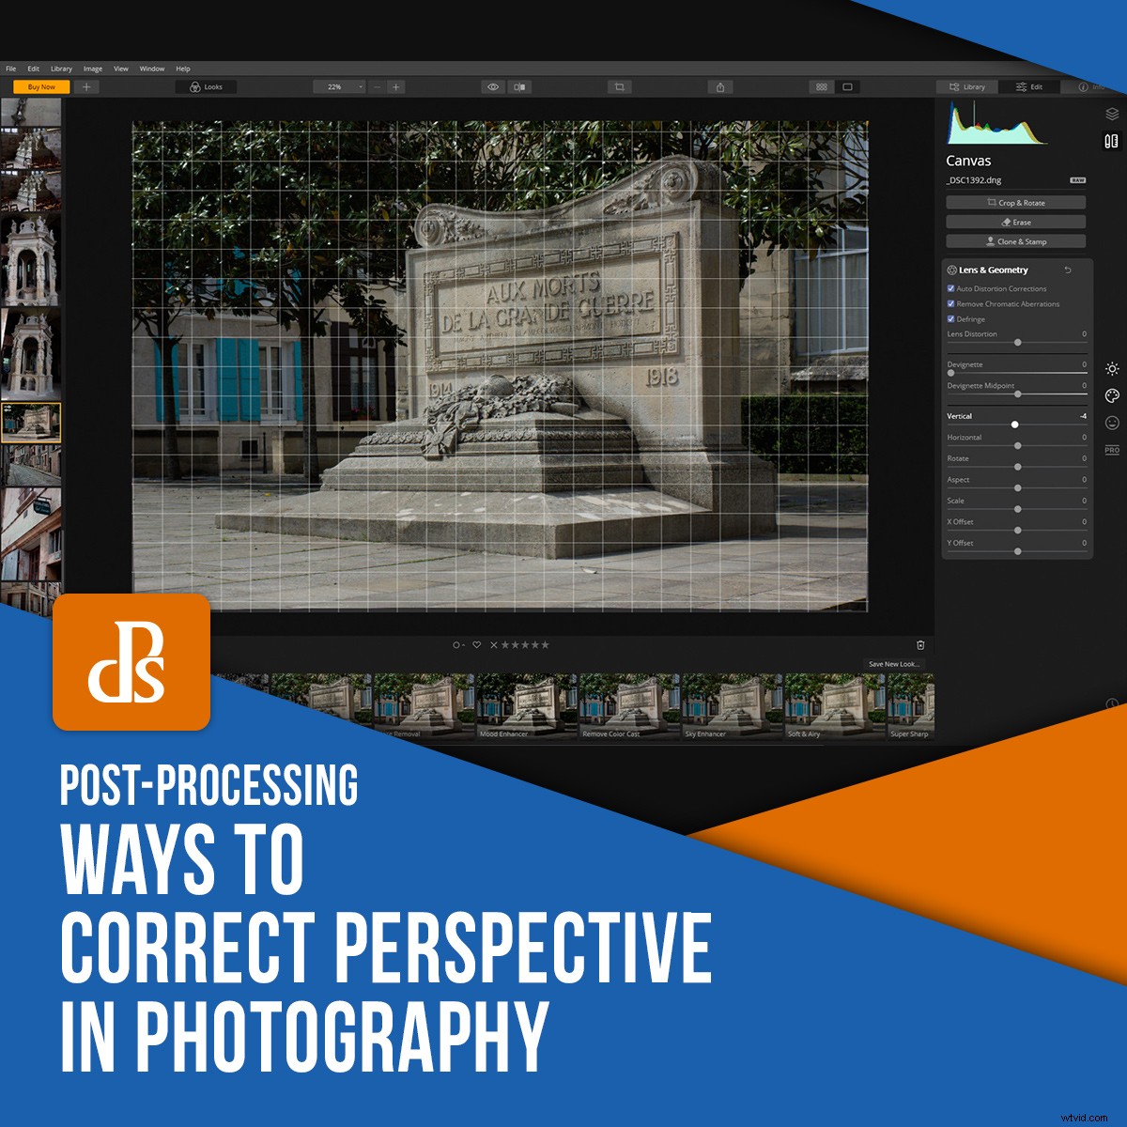The width and height of the screenshot is (1127, 1127).
Task: Open the Erase tool
Action: (x=1015, y=222)
